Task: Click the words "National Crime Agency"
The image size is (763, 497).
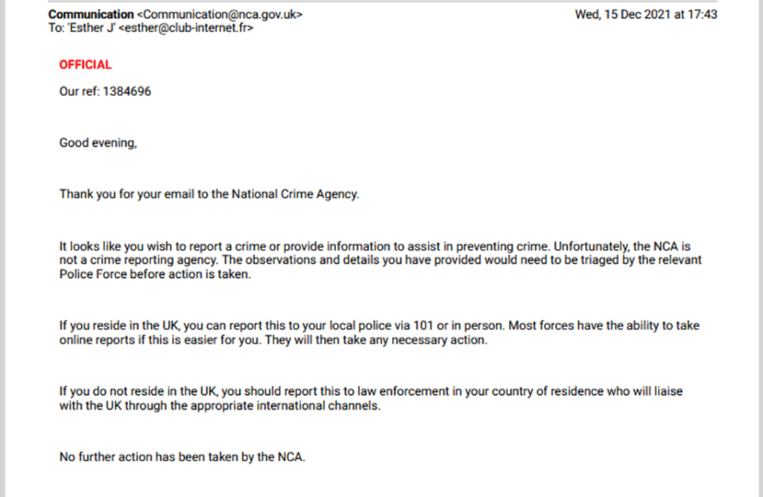Action: point(295,194)
